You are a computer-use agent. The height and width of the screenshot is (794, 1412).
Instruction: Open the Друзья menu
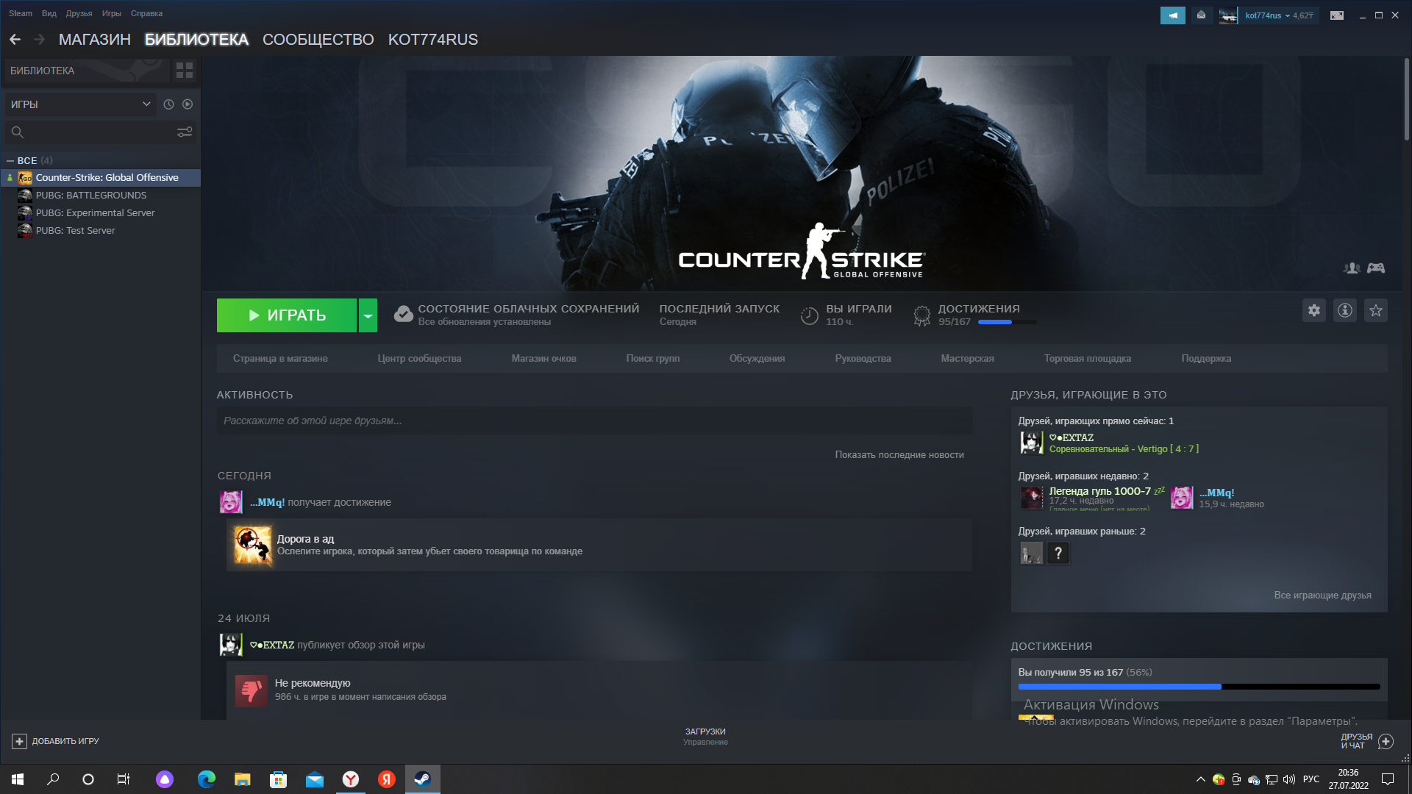79,13
